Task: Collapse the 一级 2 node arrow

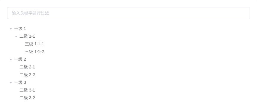Action: point(11,60)
